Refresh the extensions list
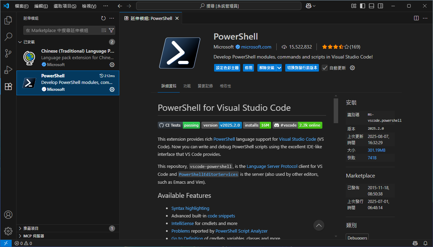The image size is (433, 247). click(103, 18)
